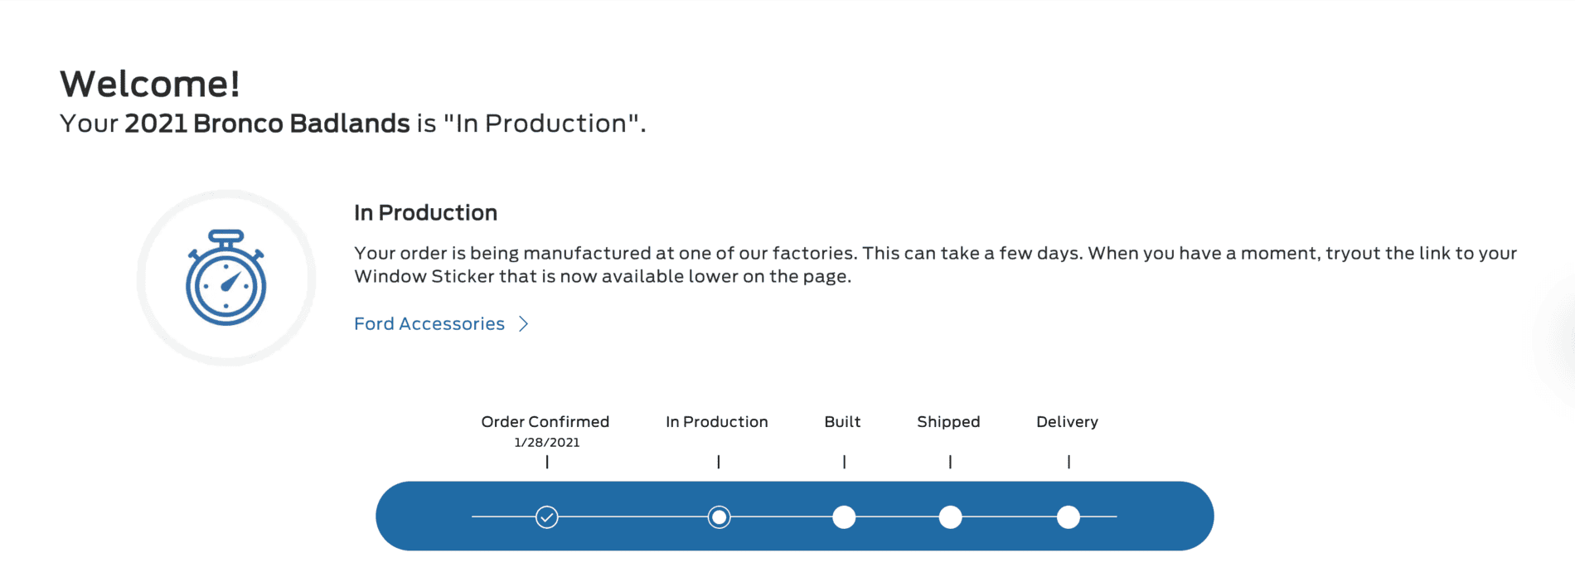Click the progress line between Built and Shipped
Viewport: 1575px width, 582px height.
(897, 517)
